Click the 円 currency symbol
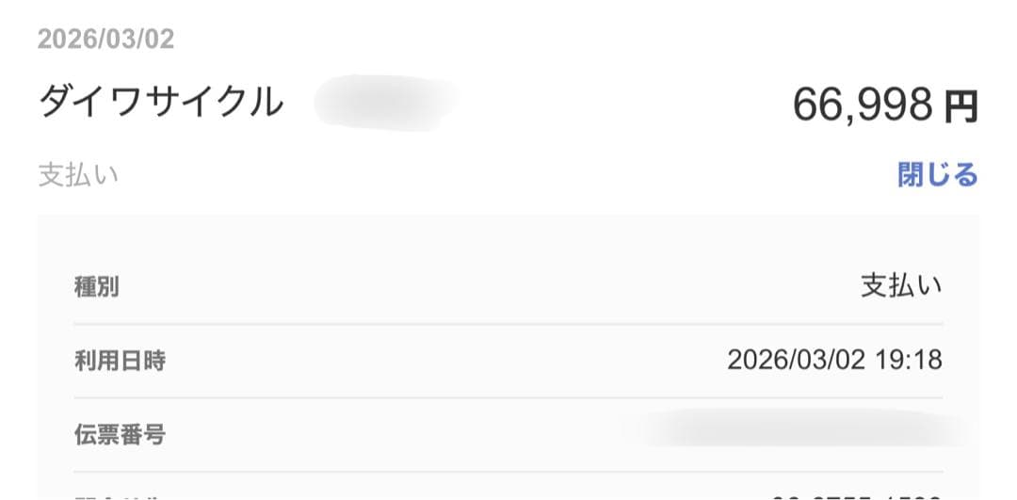Image resolution: width=1017 pixels, height=500 pixels. tap(961, 106)
